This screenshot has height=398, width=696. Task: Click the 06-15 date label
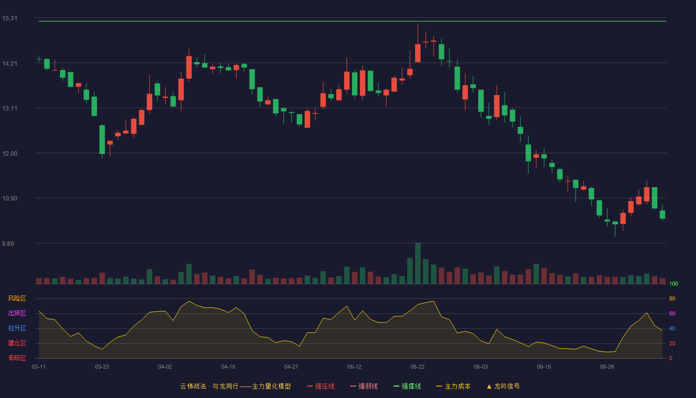coord(544,367)
